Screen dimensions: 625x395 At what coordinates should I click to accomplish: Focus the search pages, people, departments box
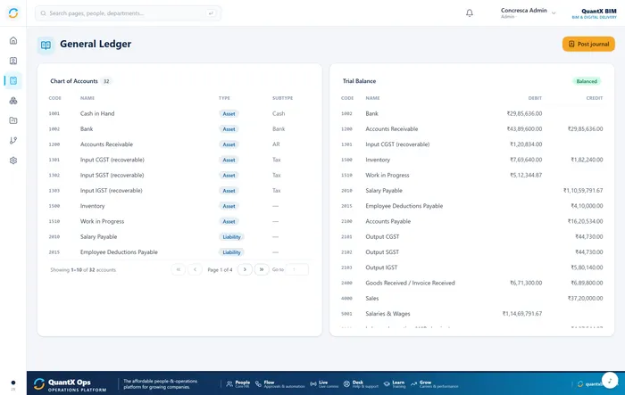(x=128, y=13)
